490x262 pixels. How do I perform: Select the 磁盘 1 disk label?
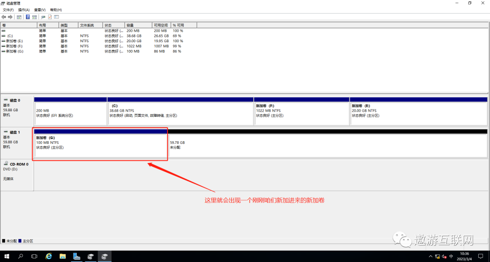17,142
